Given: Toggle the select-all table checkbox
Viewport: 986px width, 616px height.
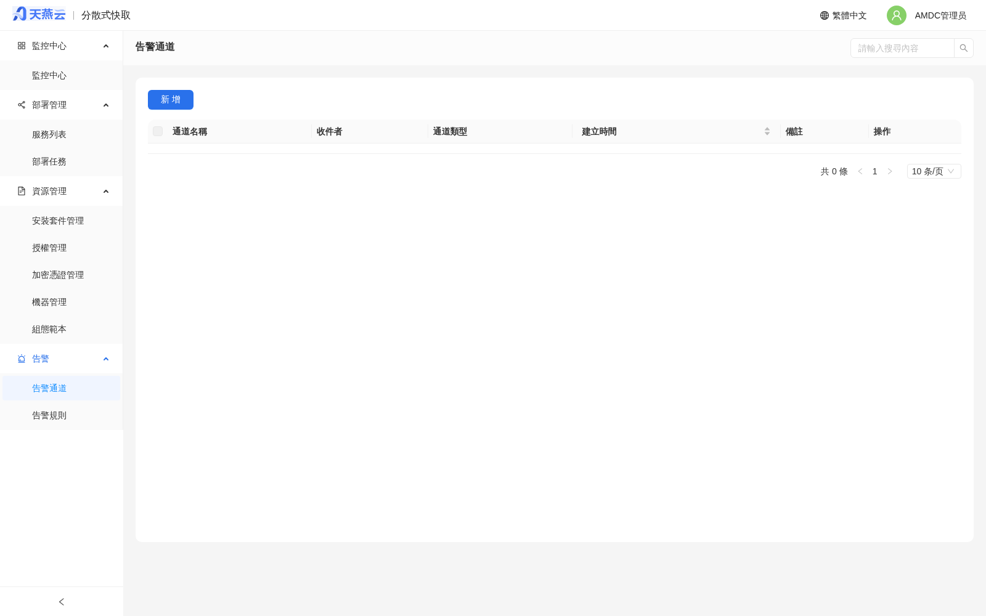Looking at the screenshot, I should tap(158, 131).
